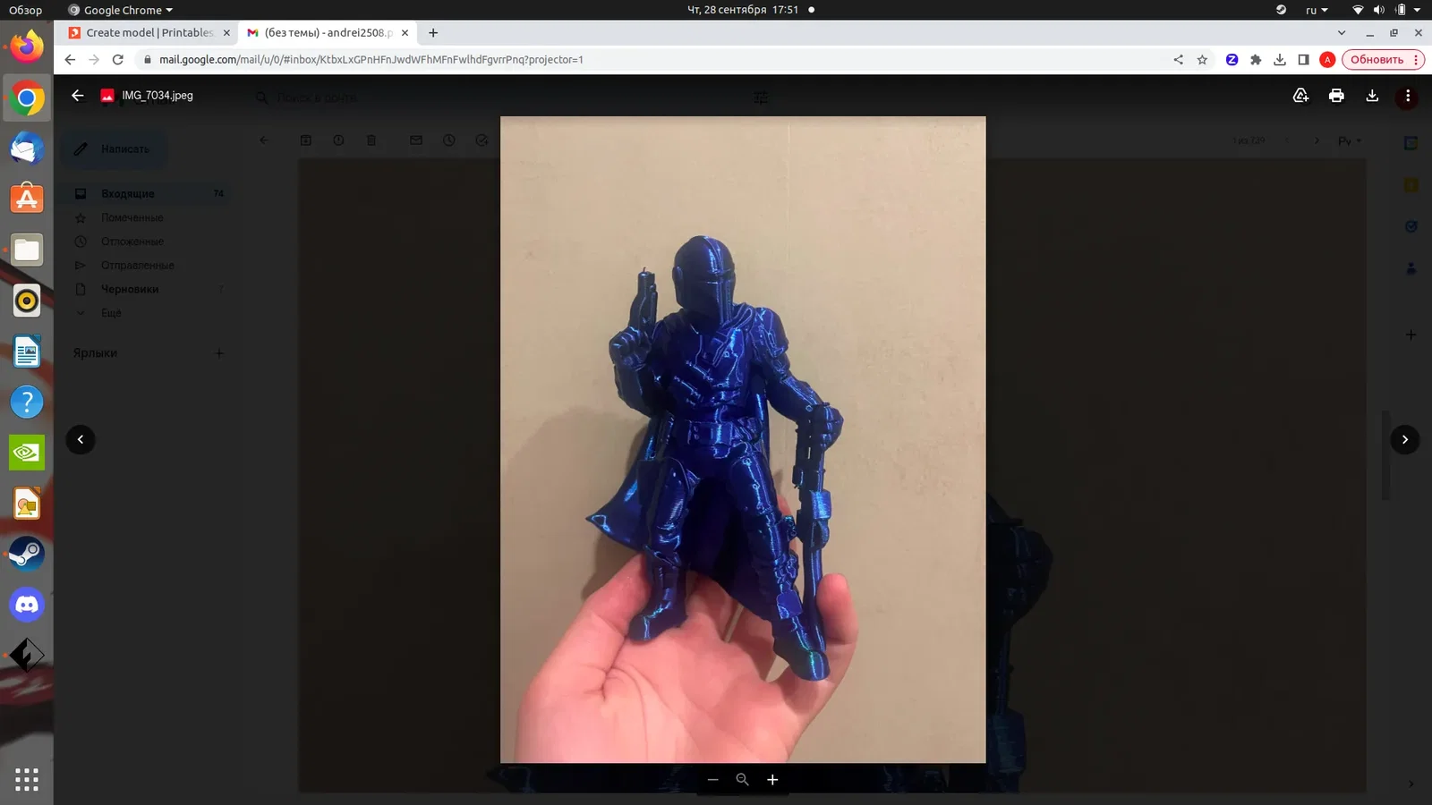Toggle Chrome side panel
This screenshot has width=1432, height=805.
coord(1303,60)
